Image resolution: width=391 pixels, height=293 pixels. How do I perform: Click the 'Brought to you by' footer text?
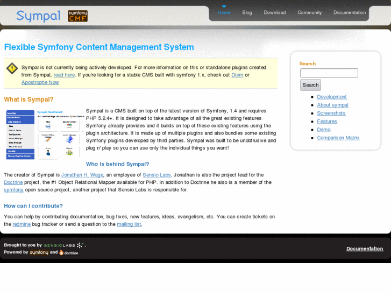[23, 245]
